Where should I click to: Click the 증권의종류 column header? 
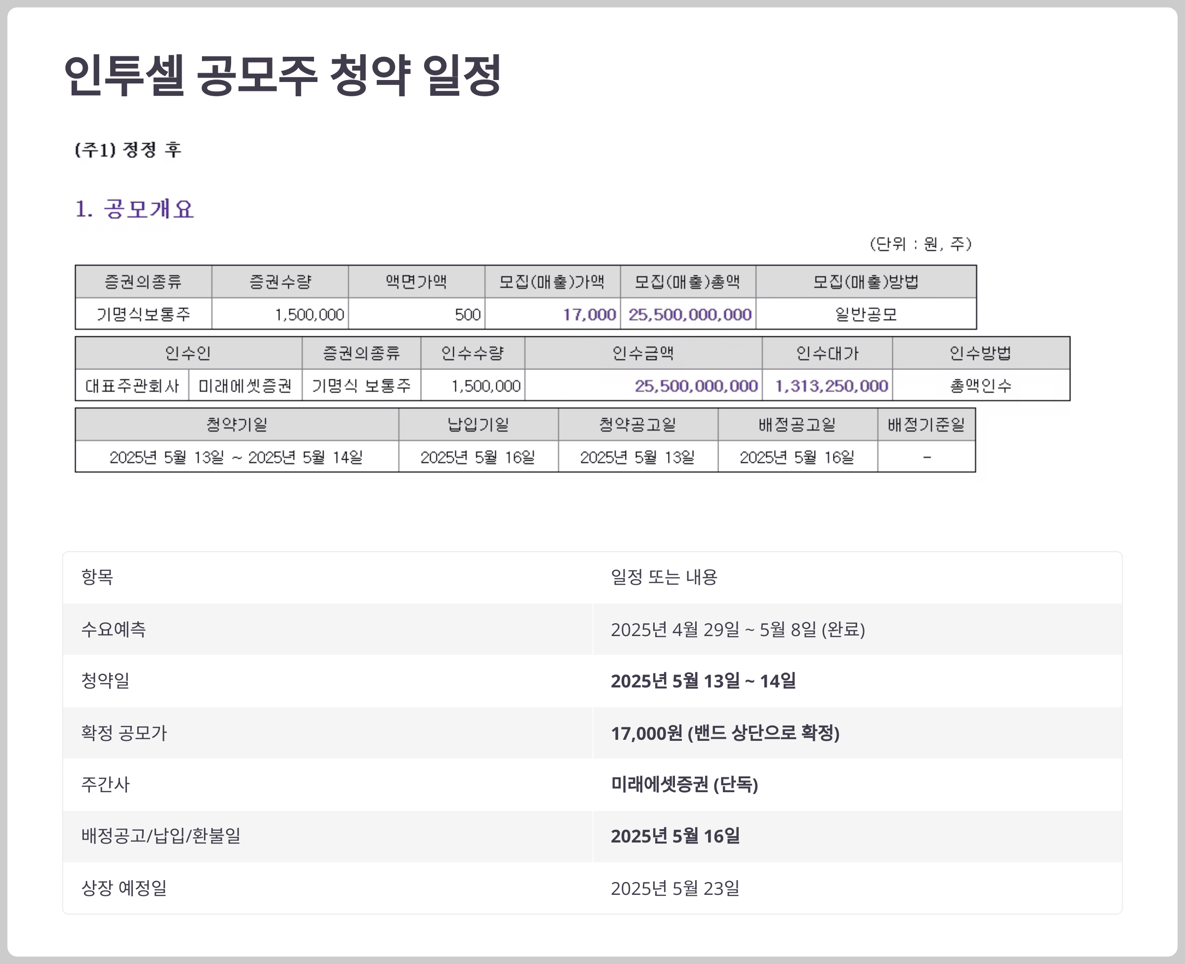[143, 281]
